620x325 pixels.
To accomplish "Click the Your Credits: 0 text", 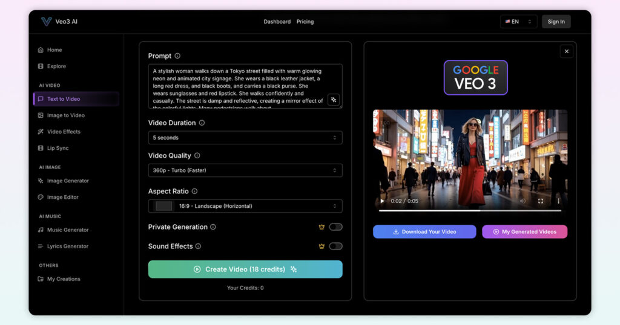I will 245,288.
